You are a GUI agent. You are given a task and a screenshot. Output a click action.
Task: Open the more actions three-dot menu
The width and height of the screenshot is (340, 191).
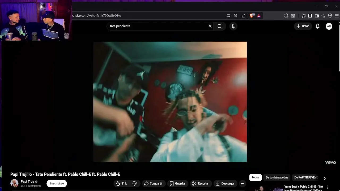coord(242,184)
